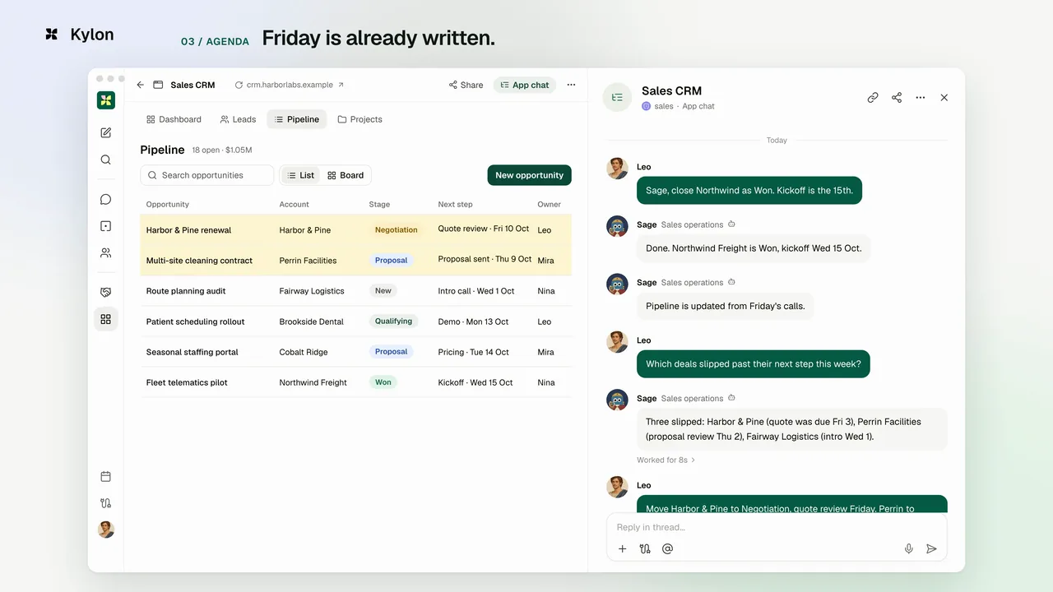Click the Search opportunities field
This screenshot has width=1053, height=592.
pos(207,175)
